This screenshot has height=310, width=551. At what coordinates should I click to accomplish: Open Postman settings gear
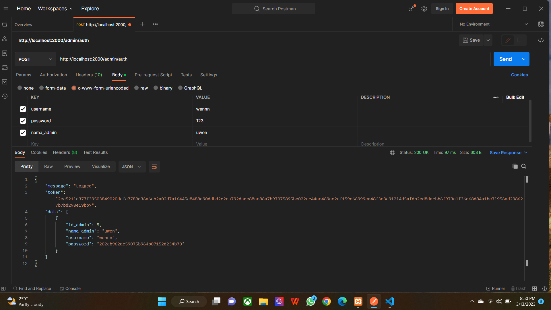click(x=424, y=9)
